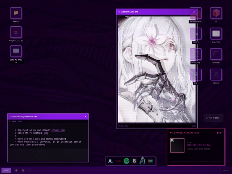Image resolution: width=232 pixels, height=174 pixels.
Task: Click the three colored dots dock icon
Action: click(x=150, y=161)
